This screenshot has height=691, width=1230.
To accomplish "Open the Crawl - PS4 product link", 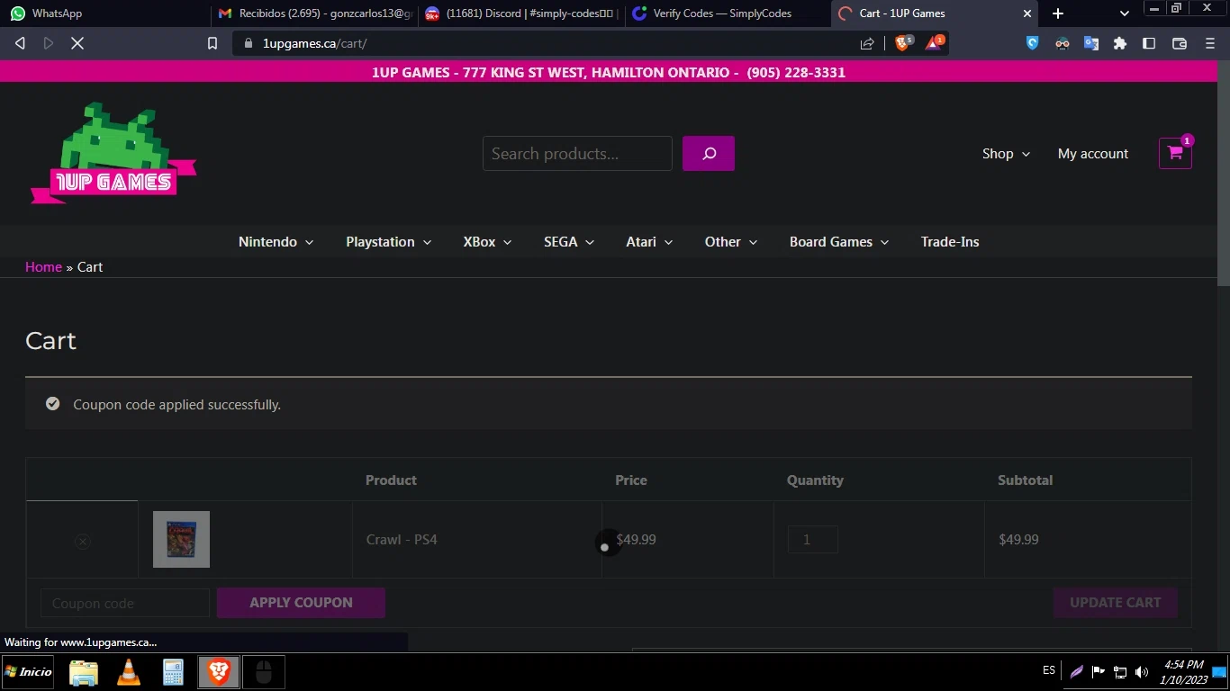I will [x=402, y=540].
